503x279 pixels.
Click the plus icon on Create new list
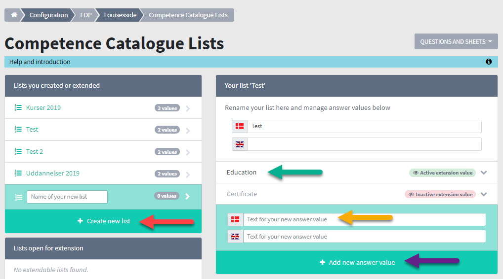click(80, 221)
